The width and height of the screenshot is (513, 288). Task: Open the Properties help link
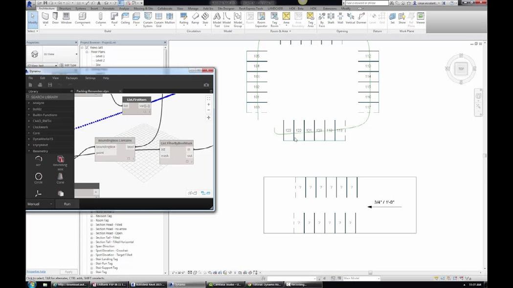click(36, 272)
